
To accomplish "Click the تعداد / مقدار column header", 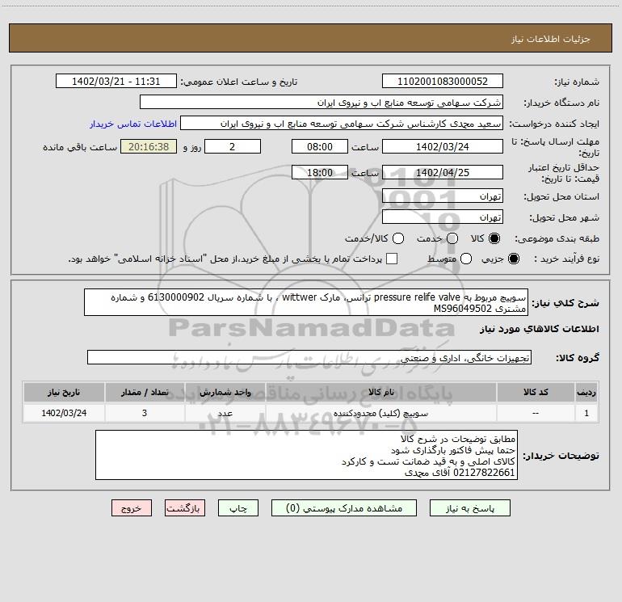I will coord(145,392).
